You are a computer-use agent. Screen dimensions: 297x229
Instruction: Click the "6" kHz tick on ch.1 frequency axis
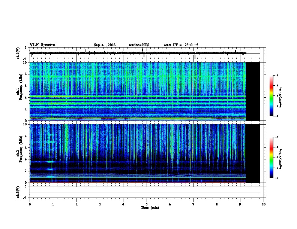[26, 86]
